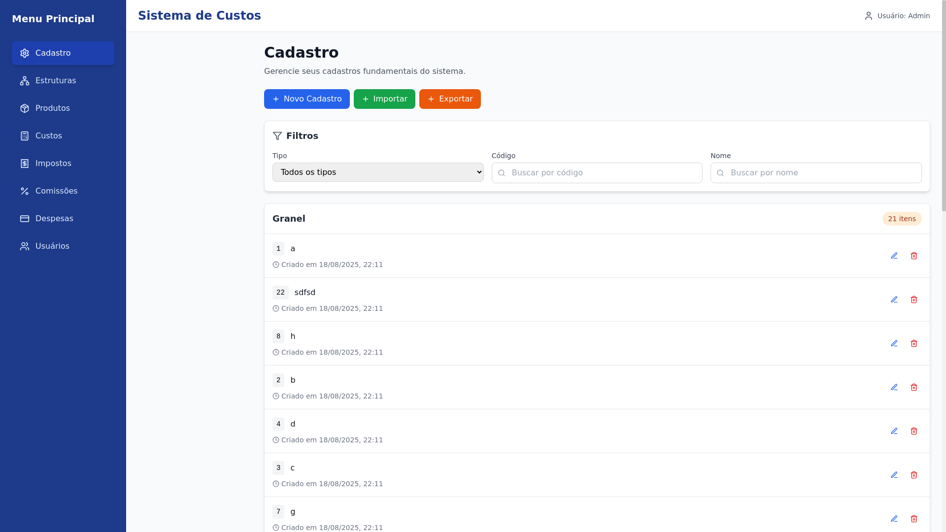The width and height of the screenshot is (946, 532).
Task: Click the name 'sdfsd'
Action: point(305,293)
